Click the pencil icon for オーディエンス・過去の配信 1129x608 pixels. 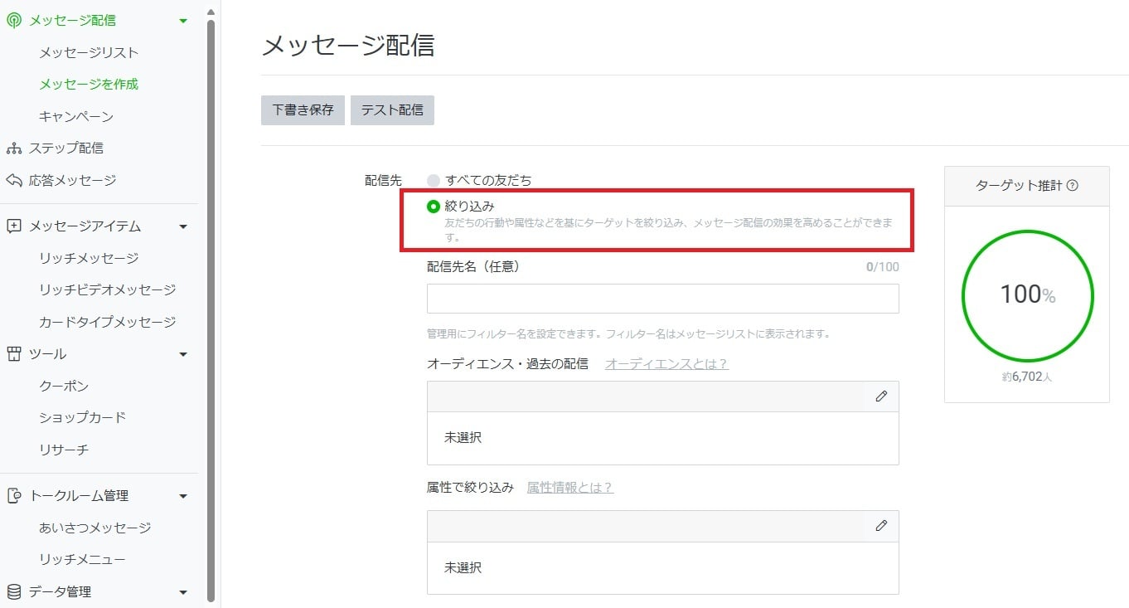881,396
